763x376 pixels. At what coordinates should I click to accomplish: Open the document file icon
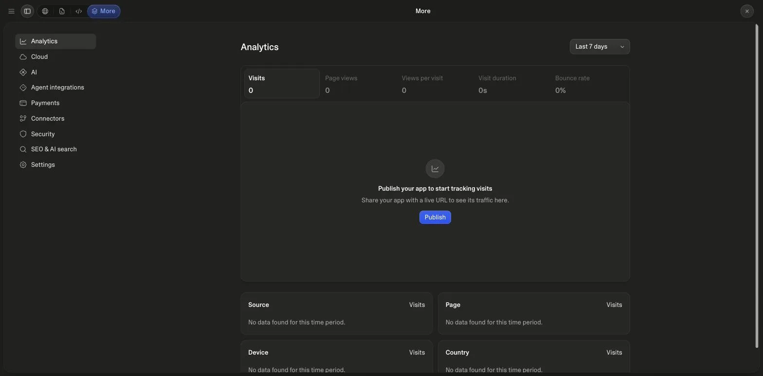click(x=62, y=11)
